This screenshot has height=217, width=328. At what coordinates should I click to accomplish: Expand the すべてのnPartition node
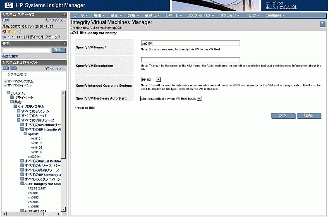[x=22, y=124]
